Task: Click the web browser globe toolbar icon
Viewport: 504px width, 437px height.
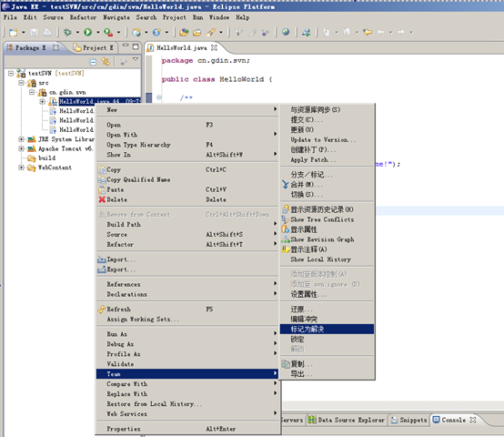Action: click(x=286, y=32)
